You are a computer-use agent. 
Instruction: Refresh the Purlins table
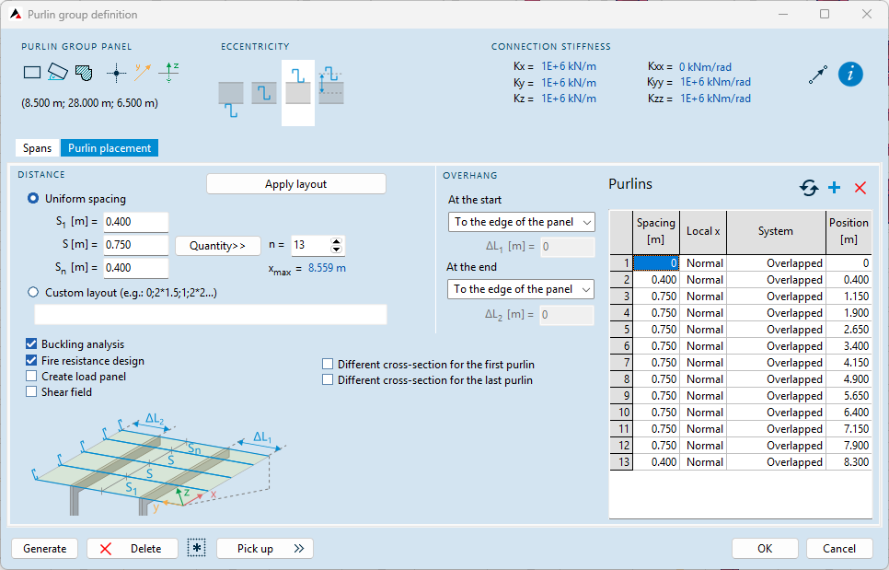coord(809,188)
